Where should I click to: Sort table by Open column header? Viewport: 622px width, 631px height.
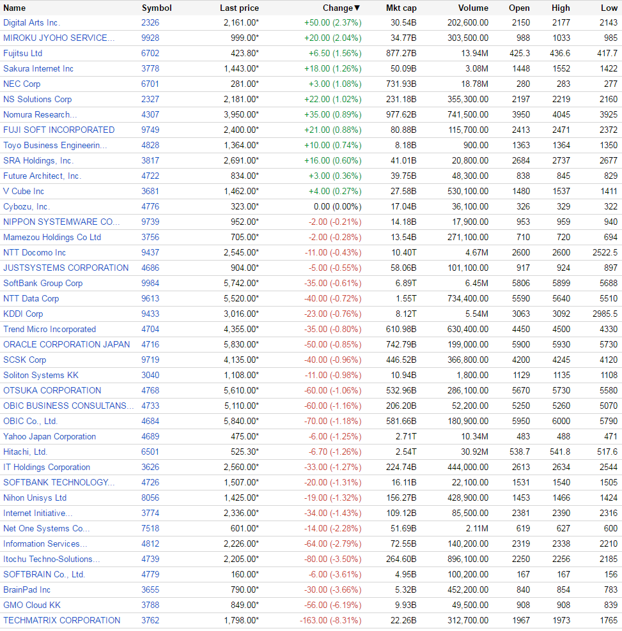[519, 8]
